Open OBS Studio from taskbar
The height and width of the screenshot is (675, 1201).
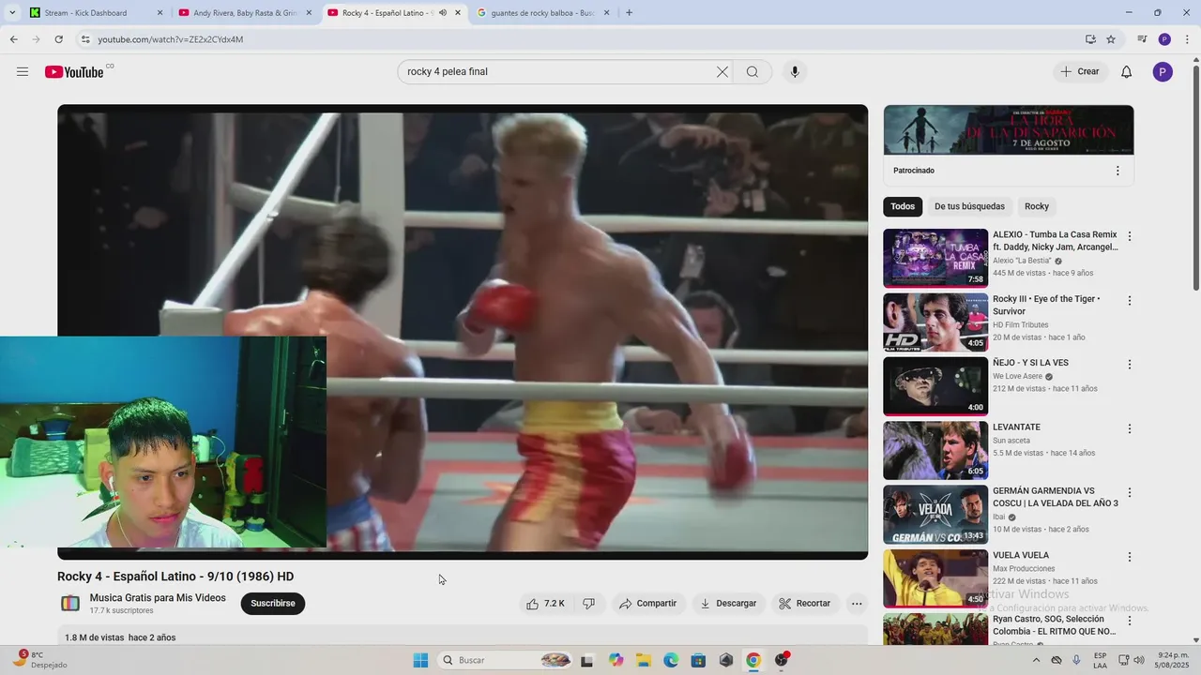(x=782, y=660)
